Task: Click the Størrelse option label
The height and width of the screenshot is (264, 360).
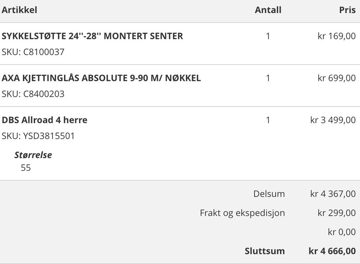Action: (33, 155)
